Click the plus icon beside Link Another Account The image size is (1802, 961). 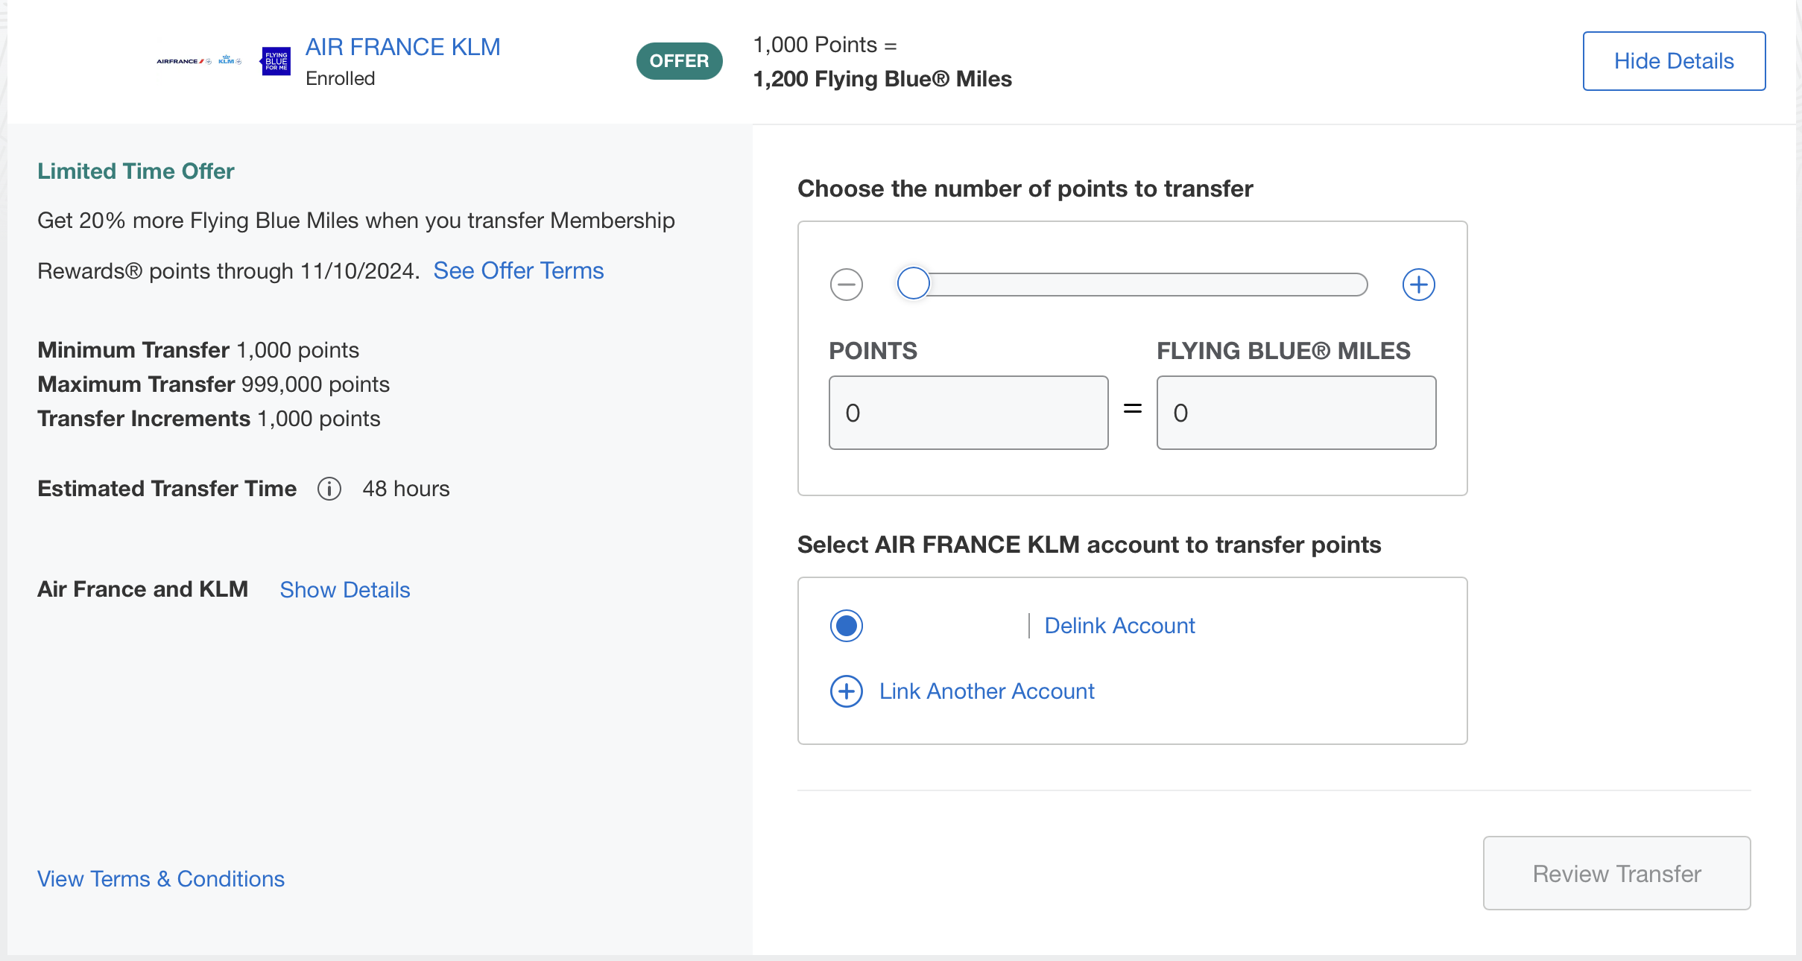pos(847,691)
